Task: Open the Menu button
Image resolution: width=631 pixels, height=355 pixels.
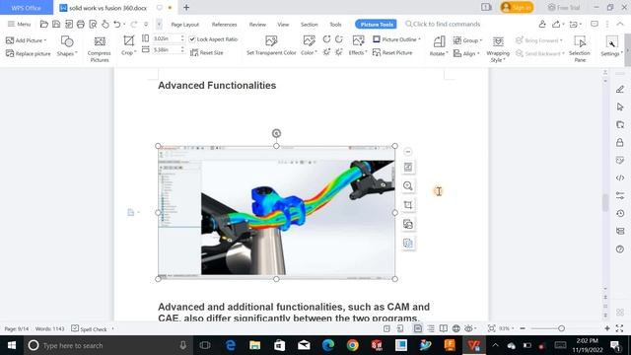Action: [19, 24]
